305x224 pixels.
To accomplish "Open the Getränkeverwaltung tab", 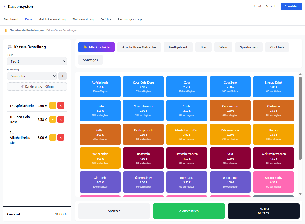I will [x=52, y=19].
